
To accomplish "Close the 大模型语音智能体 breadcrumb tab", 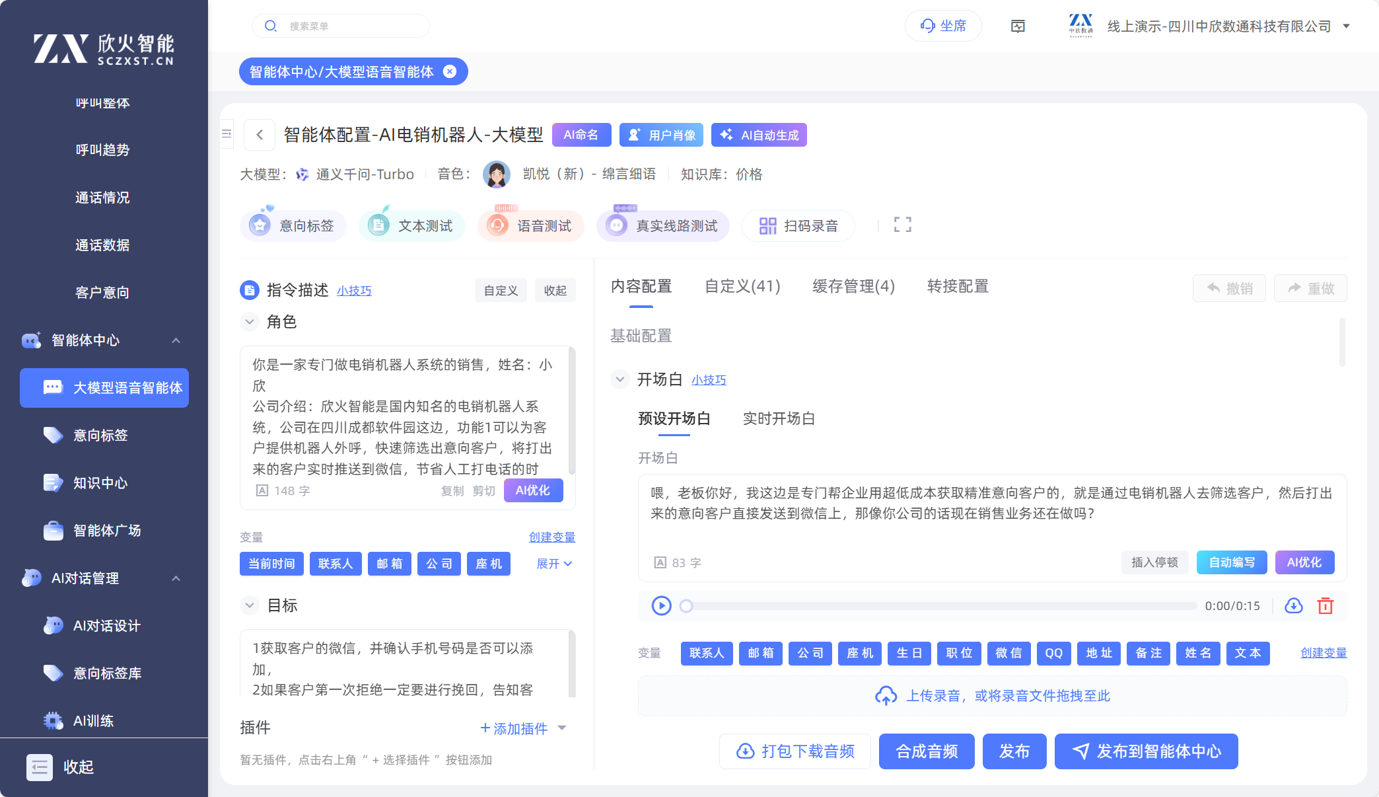I will coord(450,71).
